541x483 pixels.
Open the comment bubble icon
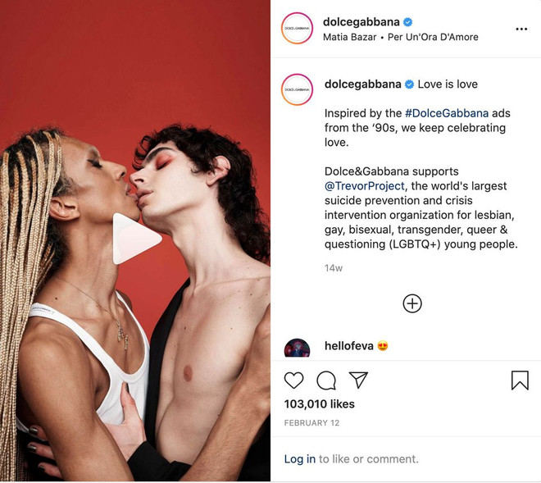pos(326,380)
